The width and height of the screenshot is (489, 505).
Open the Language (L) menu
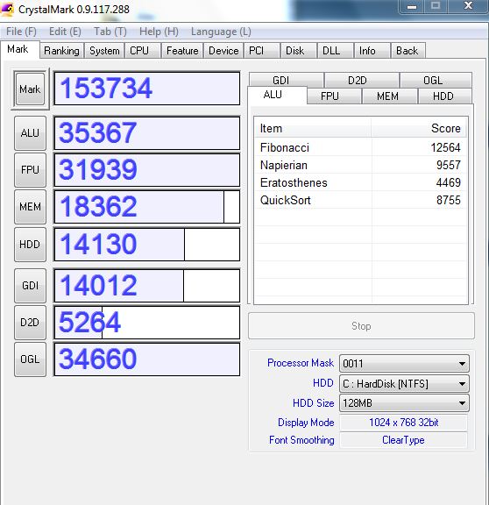coord(221,32)
